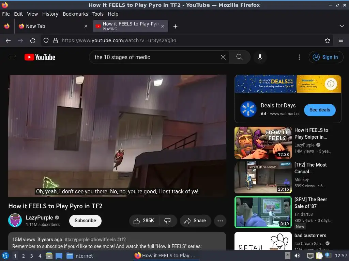Image resolution: width=349 pixels, height=261 pixels.
Task: Open more actions ellipsis under video
Action: pos(220,221)
